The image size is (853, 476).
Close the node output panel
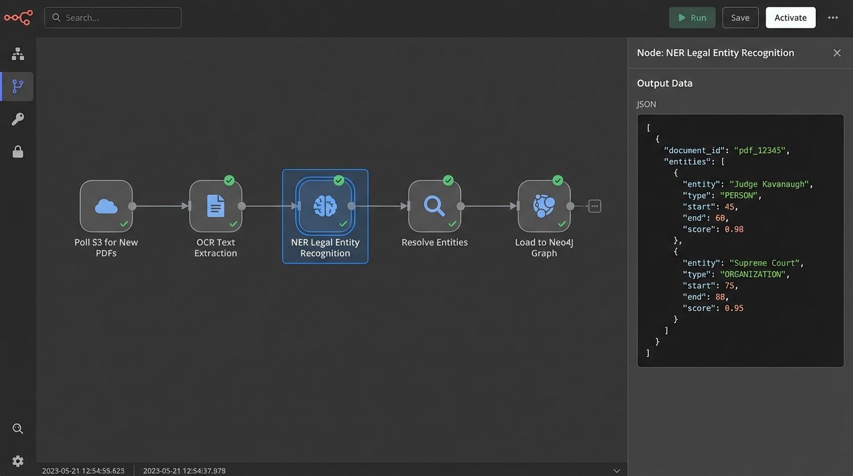pyautogui.click(x=837, y=53)
